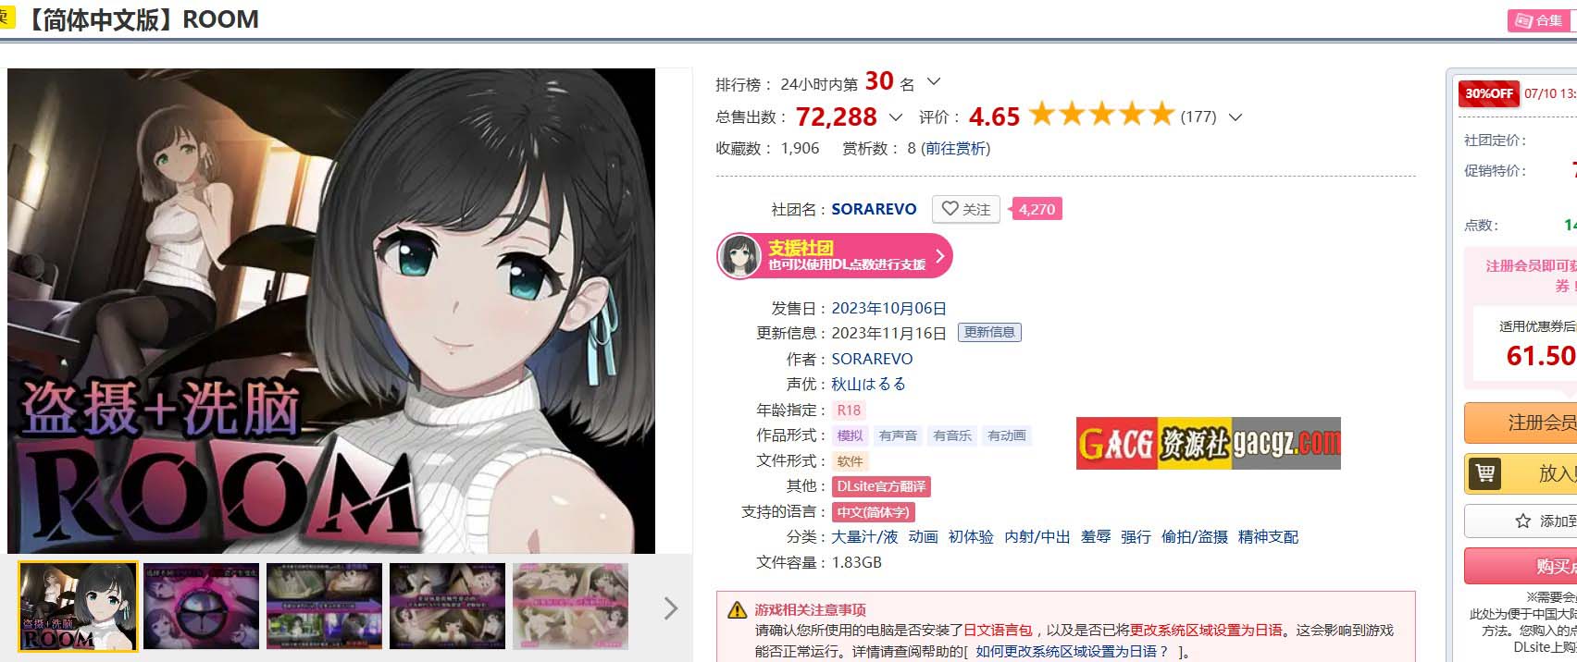Open the SORAREVO circle name link

click(874, 209)
